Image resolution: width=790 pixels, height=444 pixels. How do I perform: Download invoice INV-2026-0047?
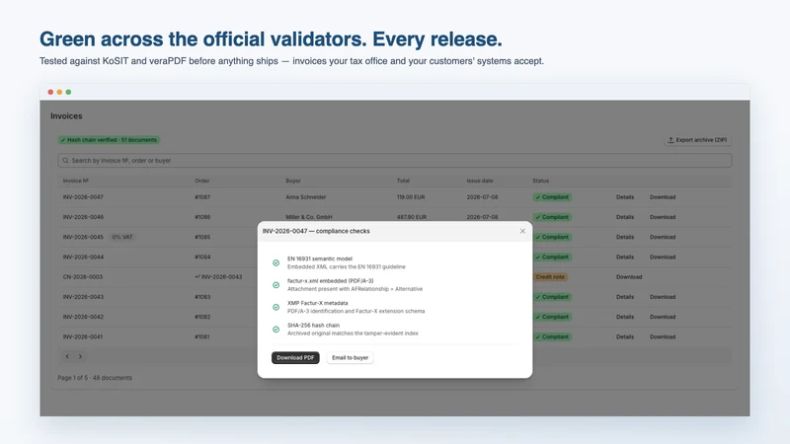click(x=663, y=197)
